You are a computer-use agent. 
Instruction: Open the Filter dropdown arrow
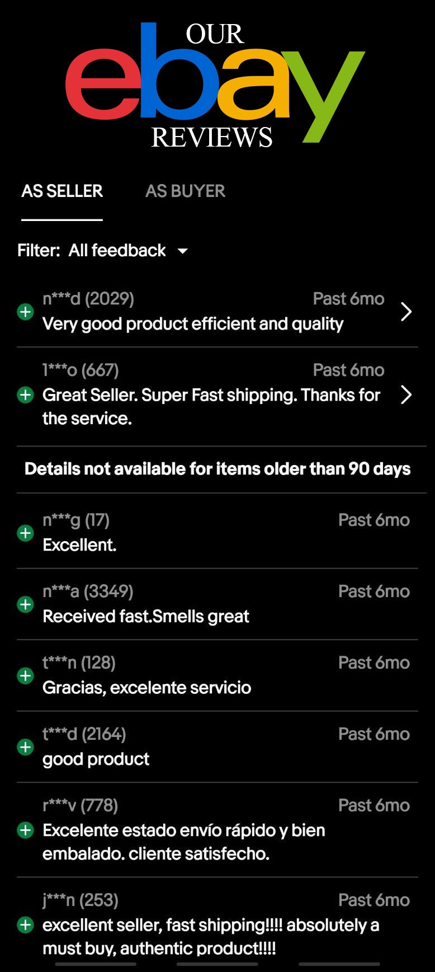click(183, 251)
